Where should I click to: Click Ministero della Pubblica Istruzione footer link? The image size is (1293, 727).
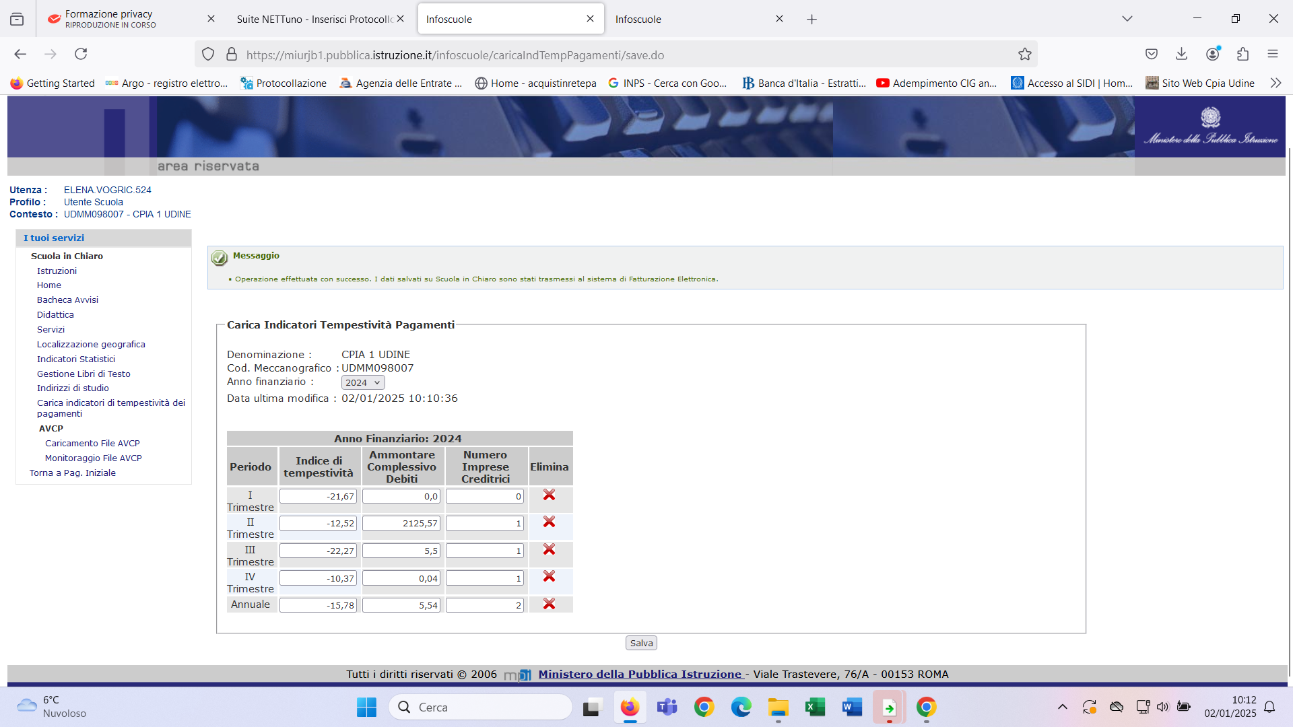tap(640, 674)
